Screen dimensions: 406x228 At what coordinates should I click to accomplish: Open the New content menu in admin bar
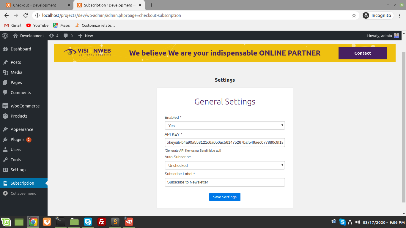(x=86, y=36)
